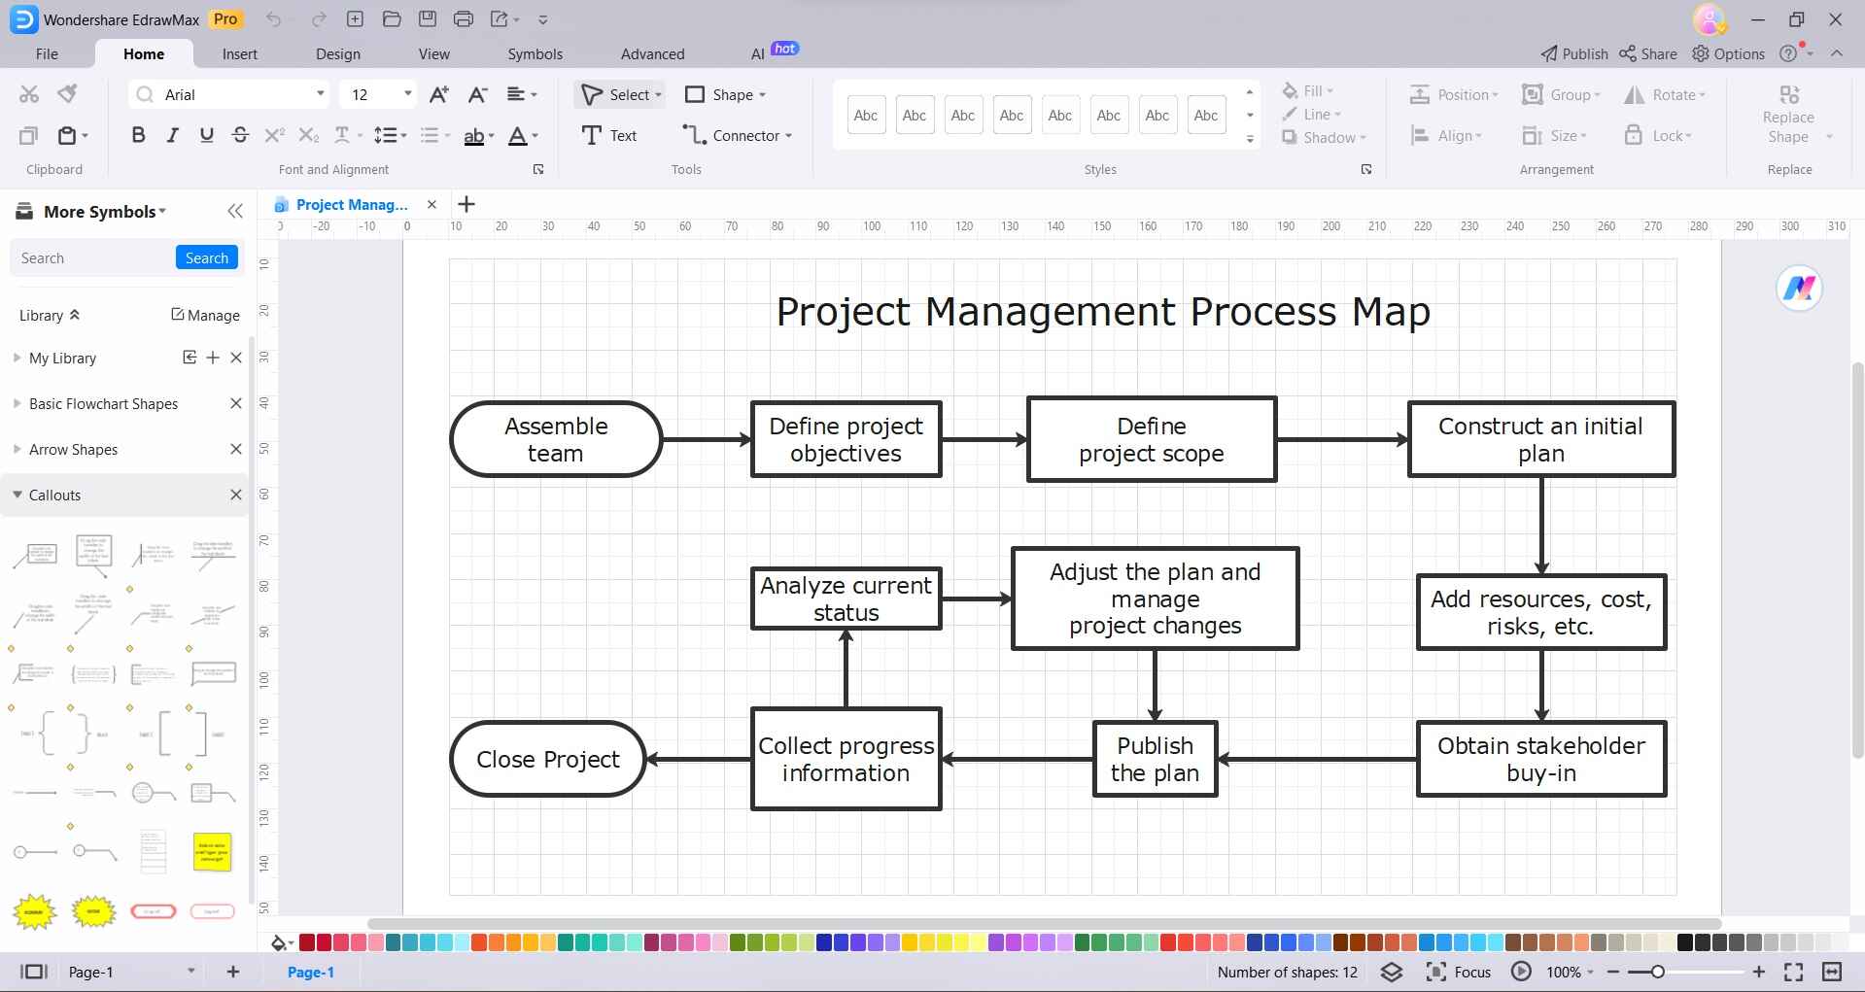Open the Arial font dropdown

321,94
